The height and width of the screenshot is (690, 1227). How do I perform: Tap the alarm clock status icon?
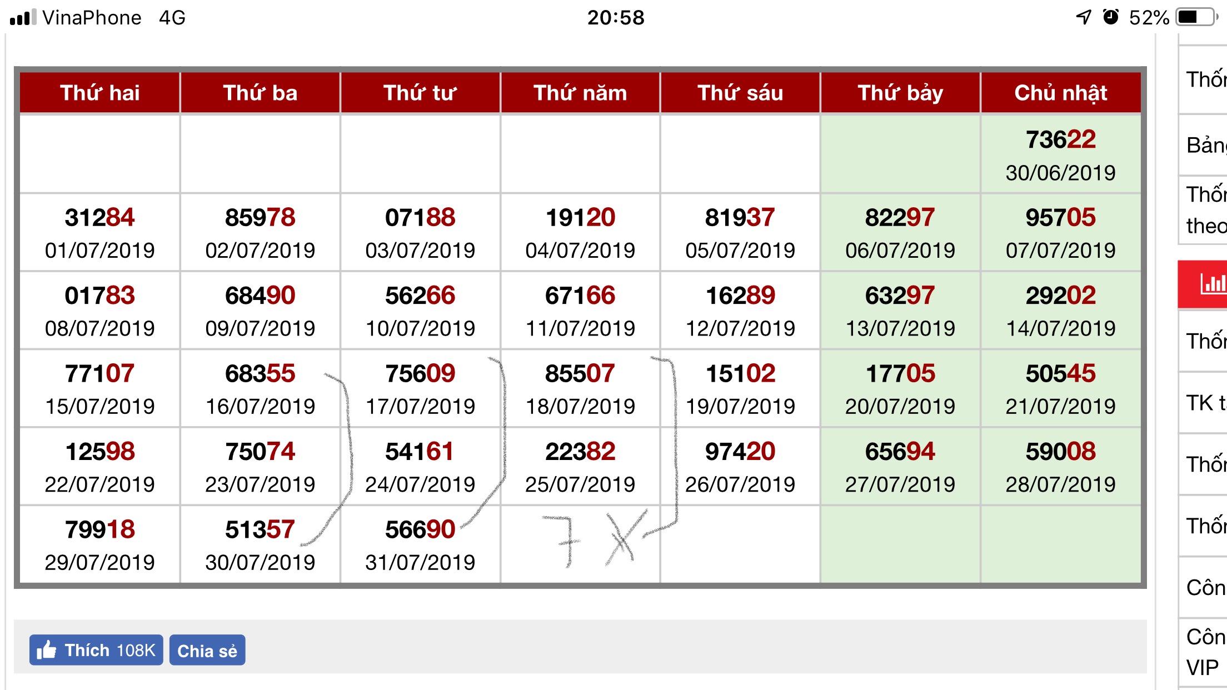(x=1110, y=17)
